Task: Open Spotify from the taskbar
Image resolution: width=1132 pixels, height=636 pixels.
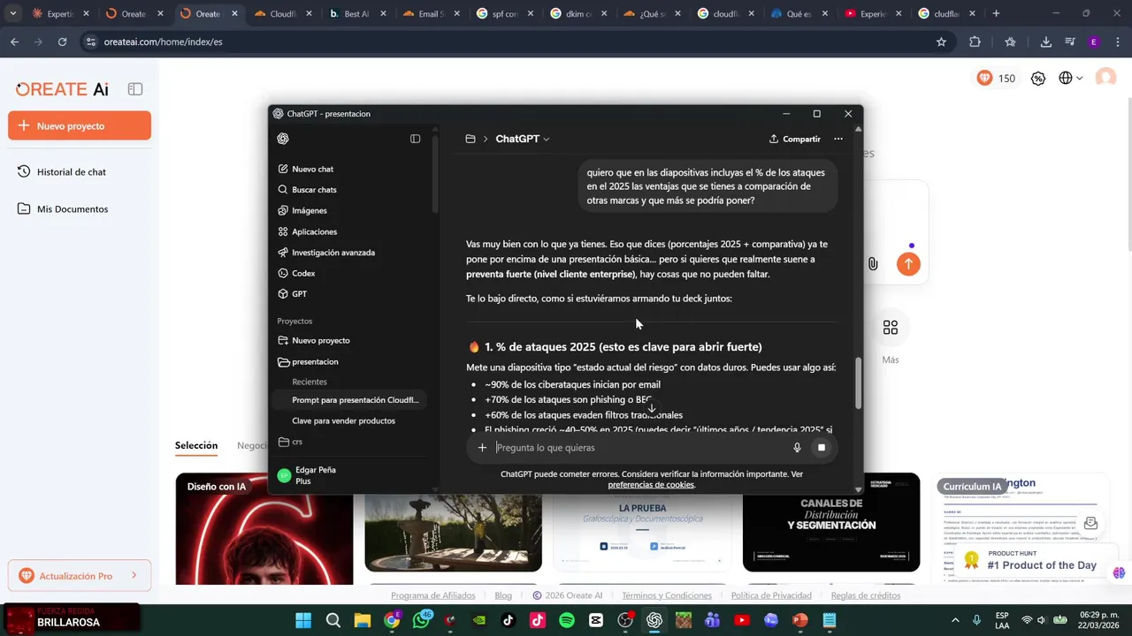Action: 567,621
